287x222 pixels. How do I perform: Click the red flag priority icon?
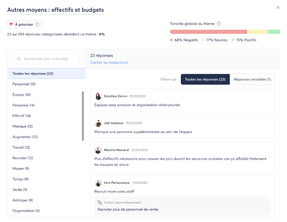[11, 24]
